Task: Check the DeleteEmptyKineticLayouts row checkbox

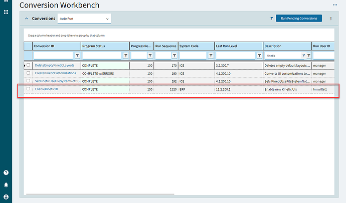Action: pyautogui.click(x=28, y=65)
